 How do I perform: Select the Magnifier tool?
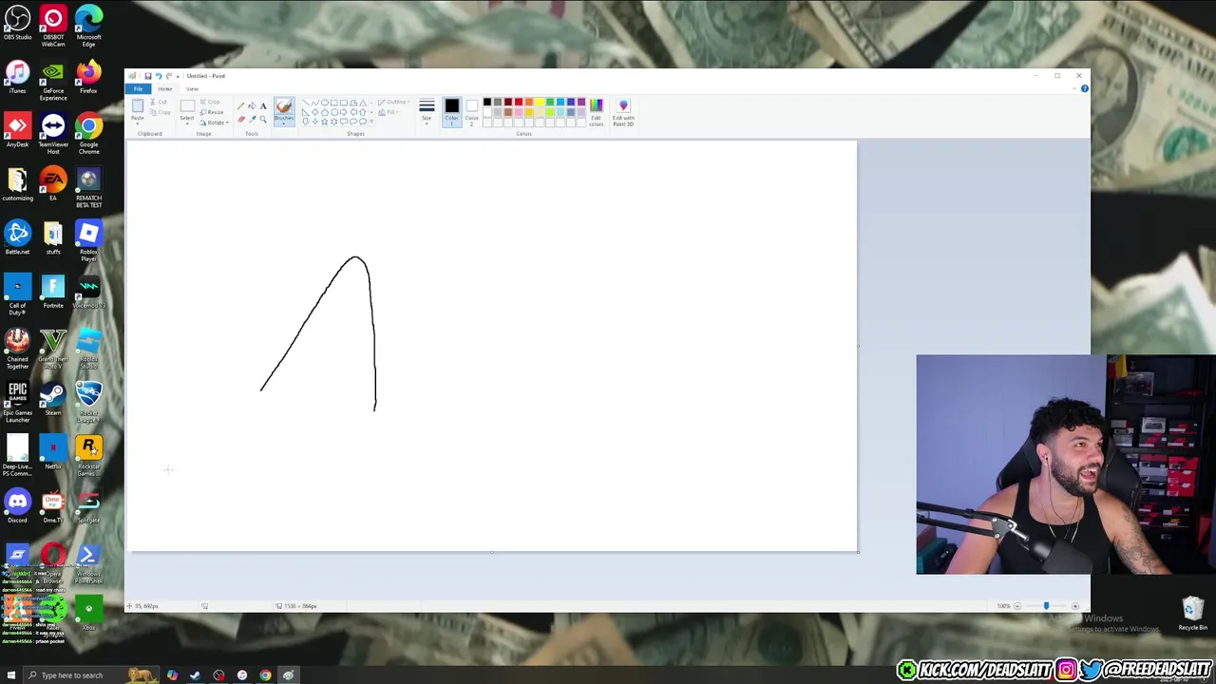(x=263, y=119)
